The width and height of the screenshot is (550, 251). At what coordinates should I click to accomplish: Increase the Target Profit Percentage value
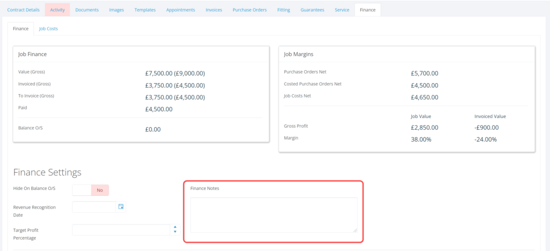[175, 227]
